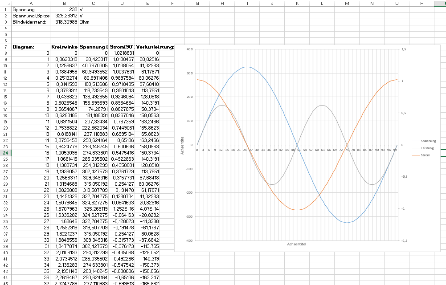Screen dimensions: 446x285
Task: Select the 'Spannung' legend entry in chart
Action: tap(424, 141)
